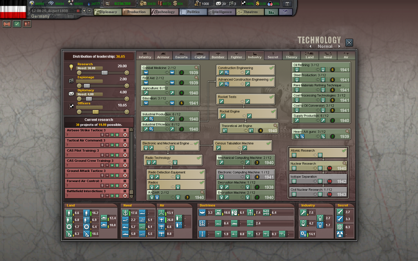This screenshot has height=261, width=418.
Task: Decrease Research leadership with minus button
Action: tap(79, 73)
